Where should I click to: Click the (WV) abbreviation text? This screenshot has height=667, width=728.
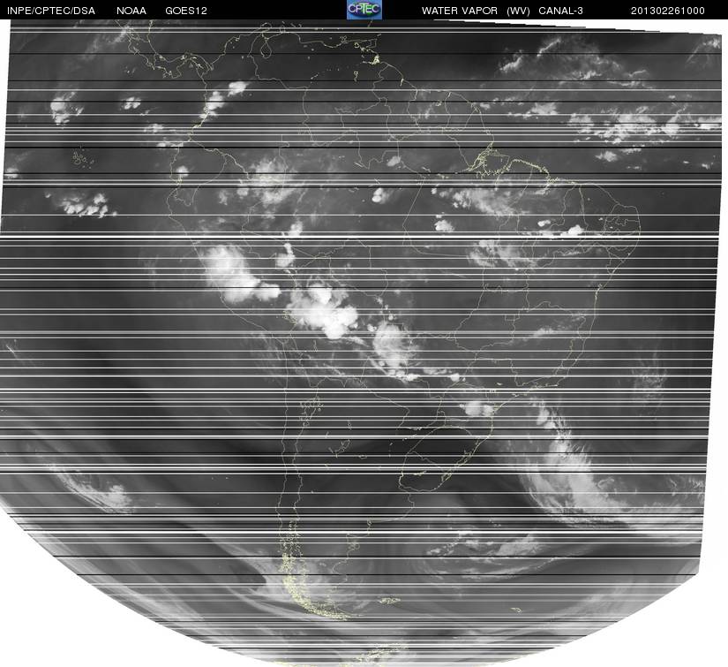(x=518, y=11)
